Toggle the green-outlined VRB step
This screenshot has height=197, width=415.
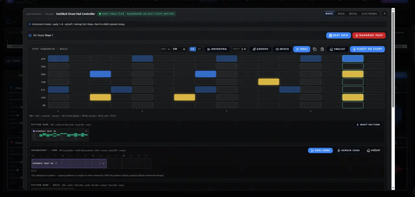353,66
